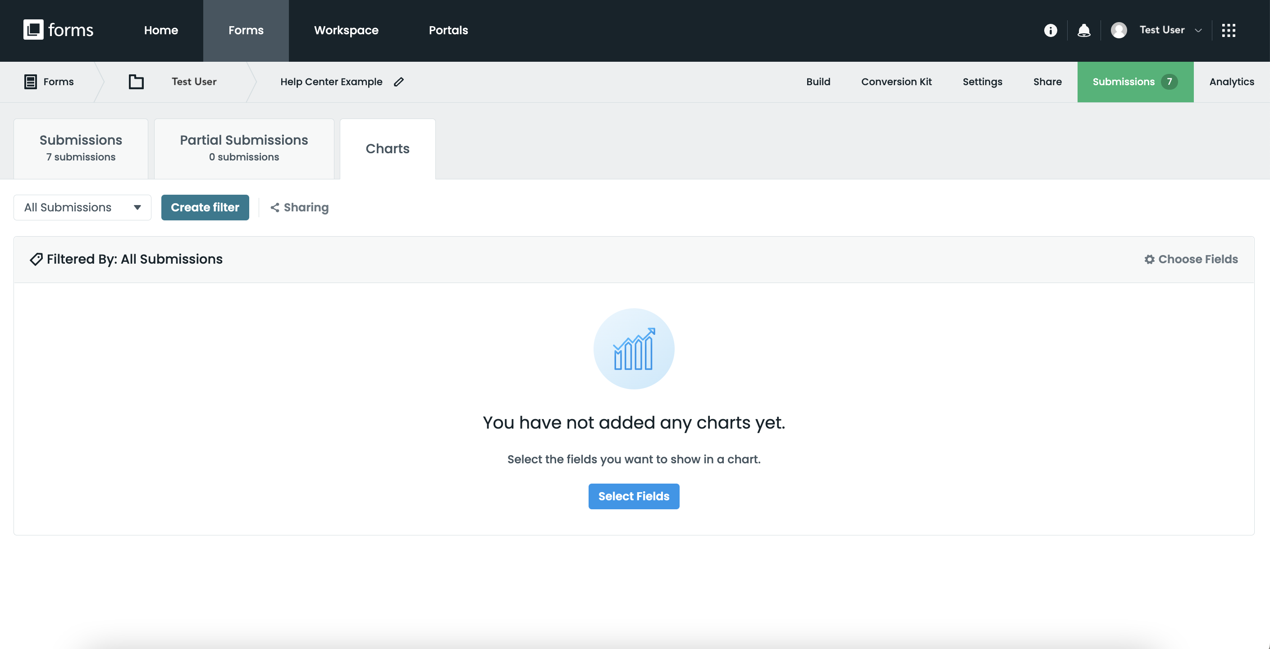Open the notifications bell

tap(1083, 31)
